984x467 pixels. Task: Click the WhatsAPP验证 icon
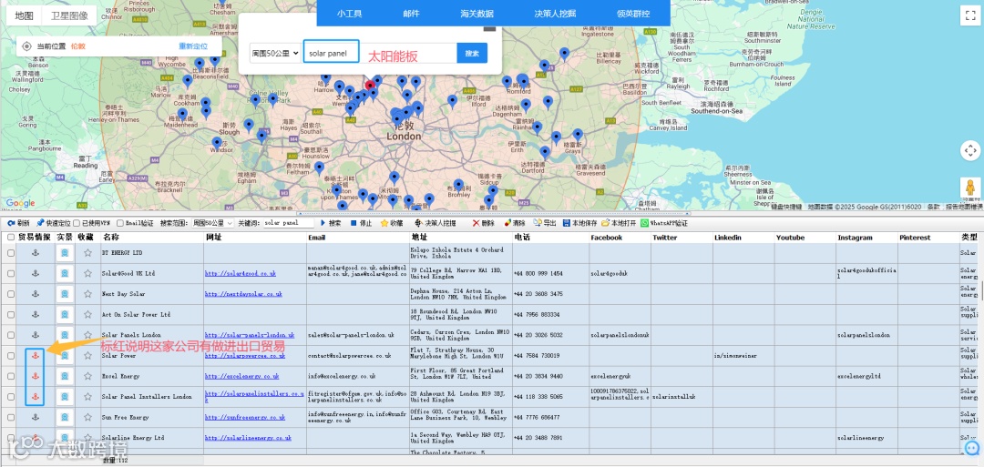(644, 223)
